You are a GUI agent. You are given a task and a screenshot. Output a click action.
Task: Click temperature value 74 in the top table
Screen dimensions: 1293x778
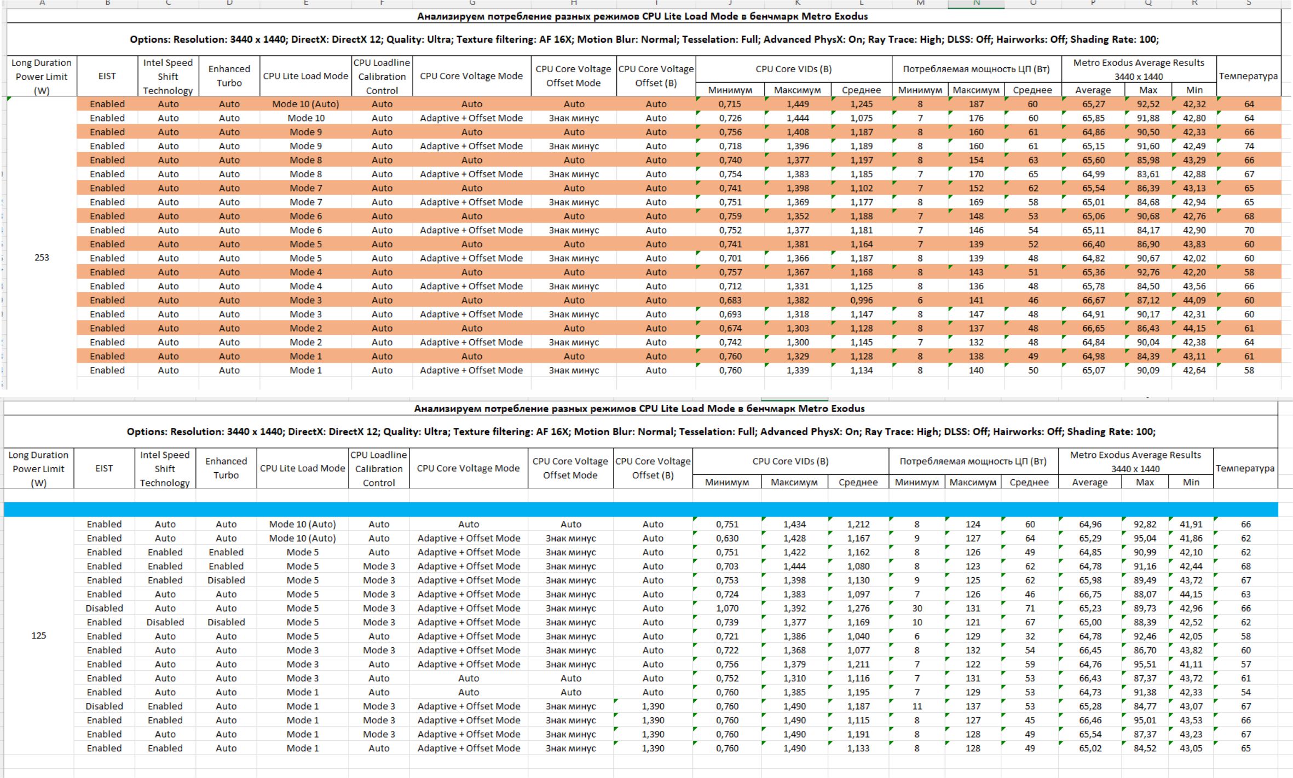click(x=1249, y=146)
